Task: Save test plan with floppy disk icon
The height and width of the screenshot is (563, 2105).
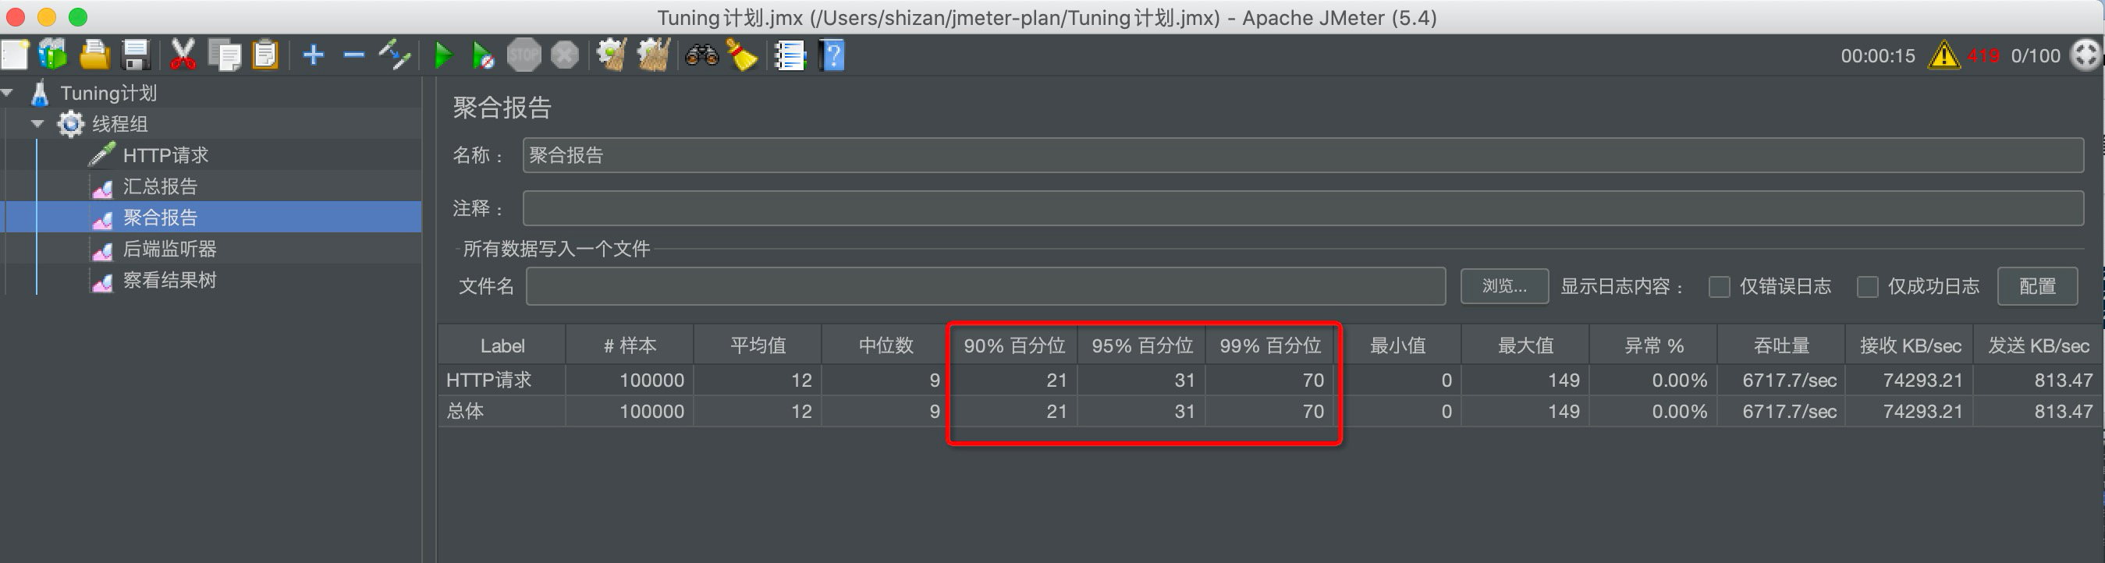Action: point(136,55)
